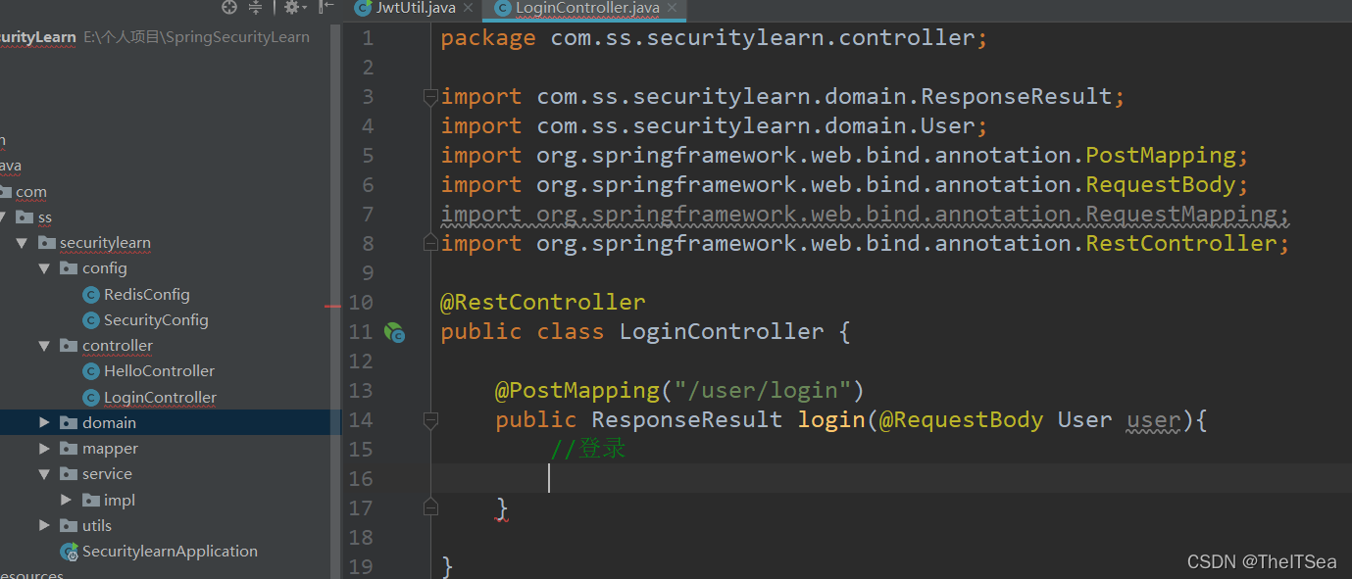Select the utils package row
1352x579 pixels.
click(171, 525)
